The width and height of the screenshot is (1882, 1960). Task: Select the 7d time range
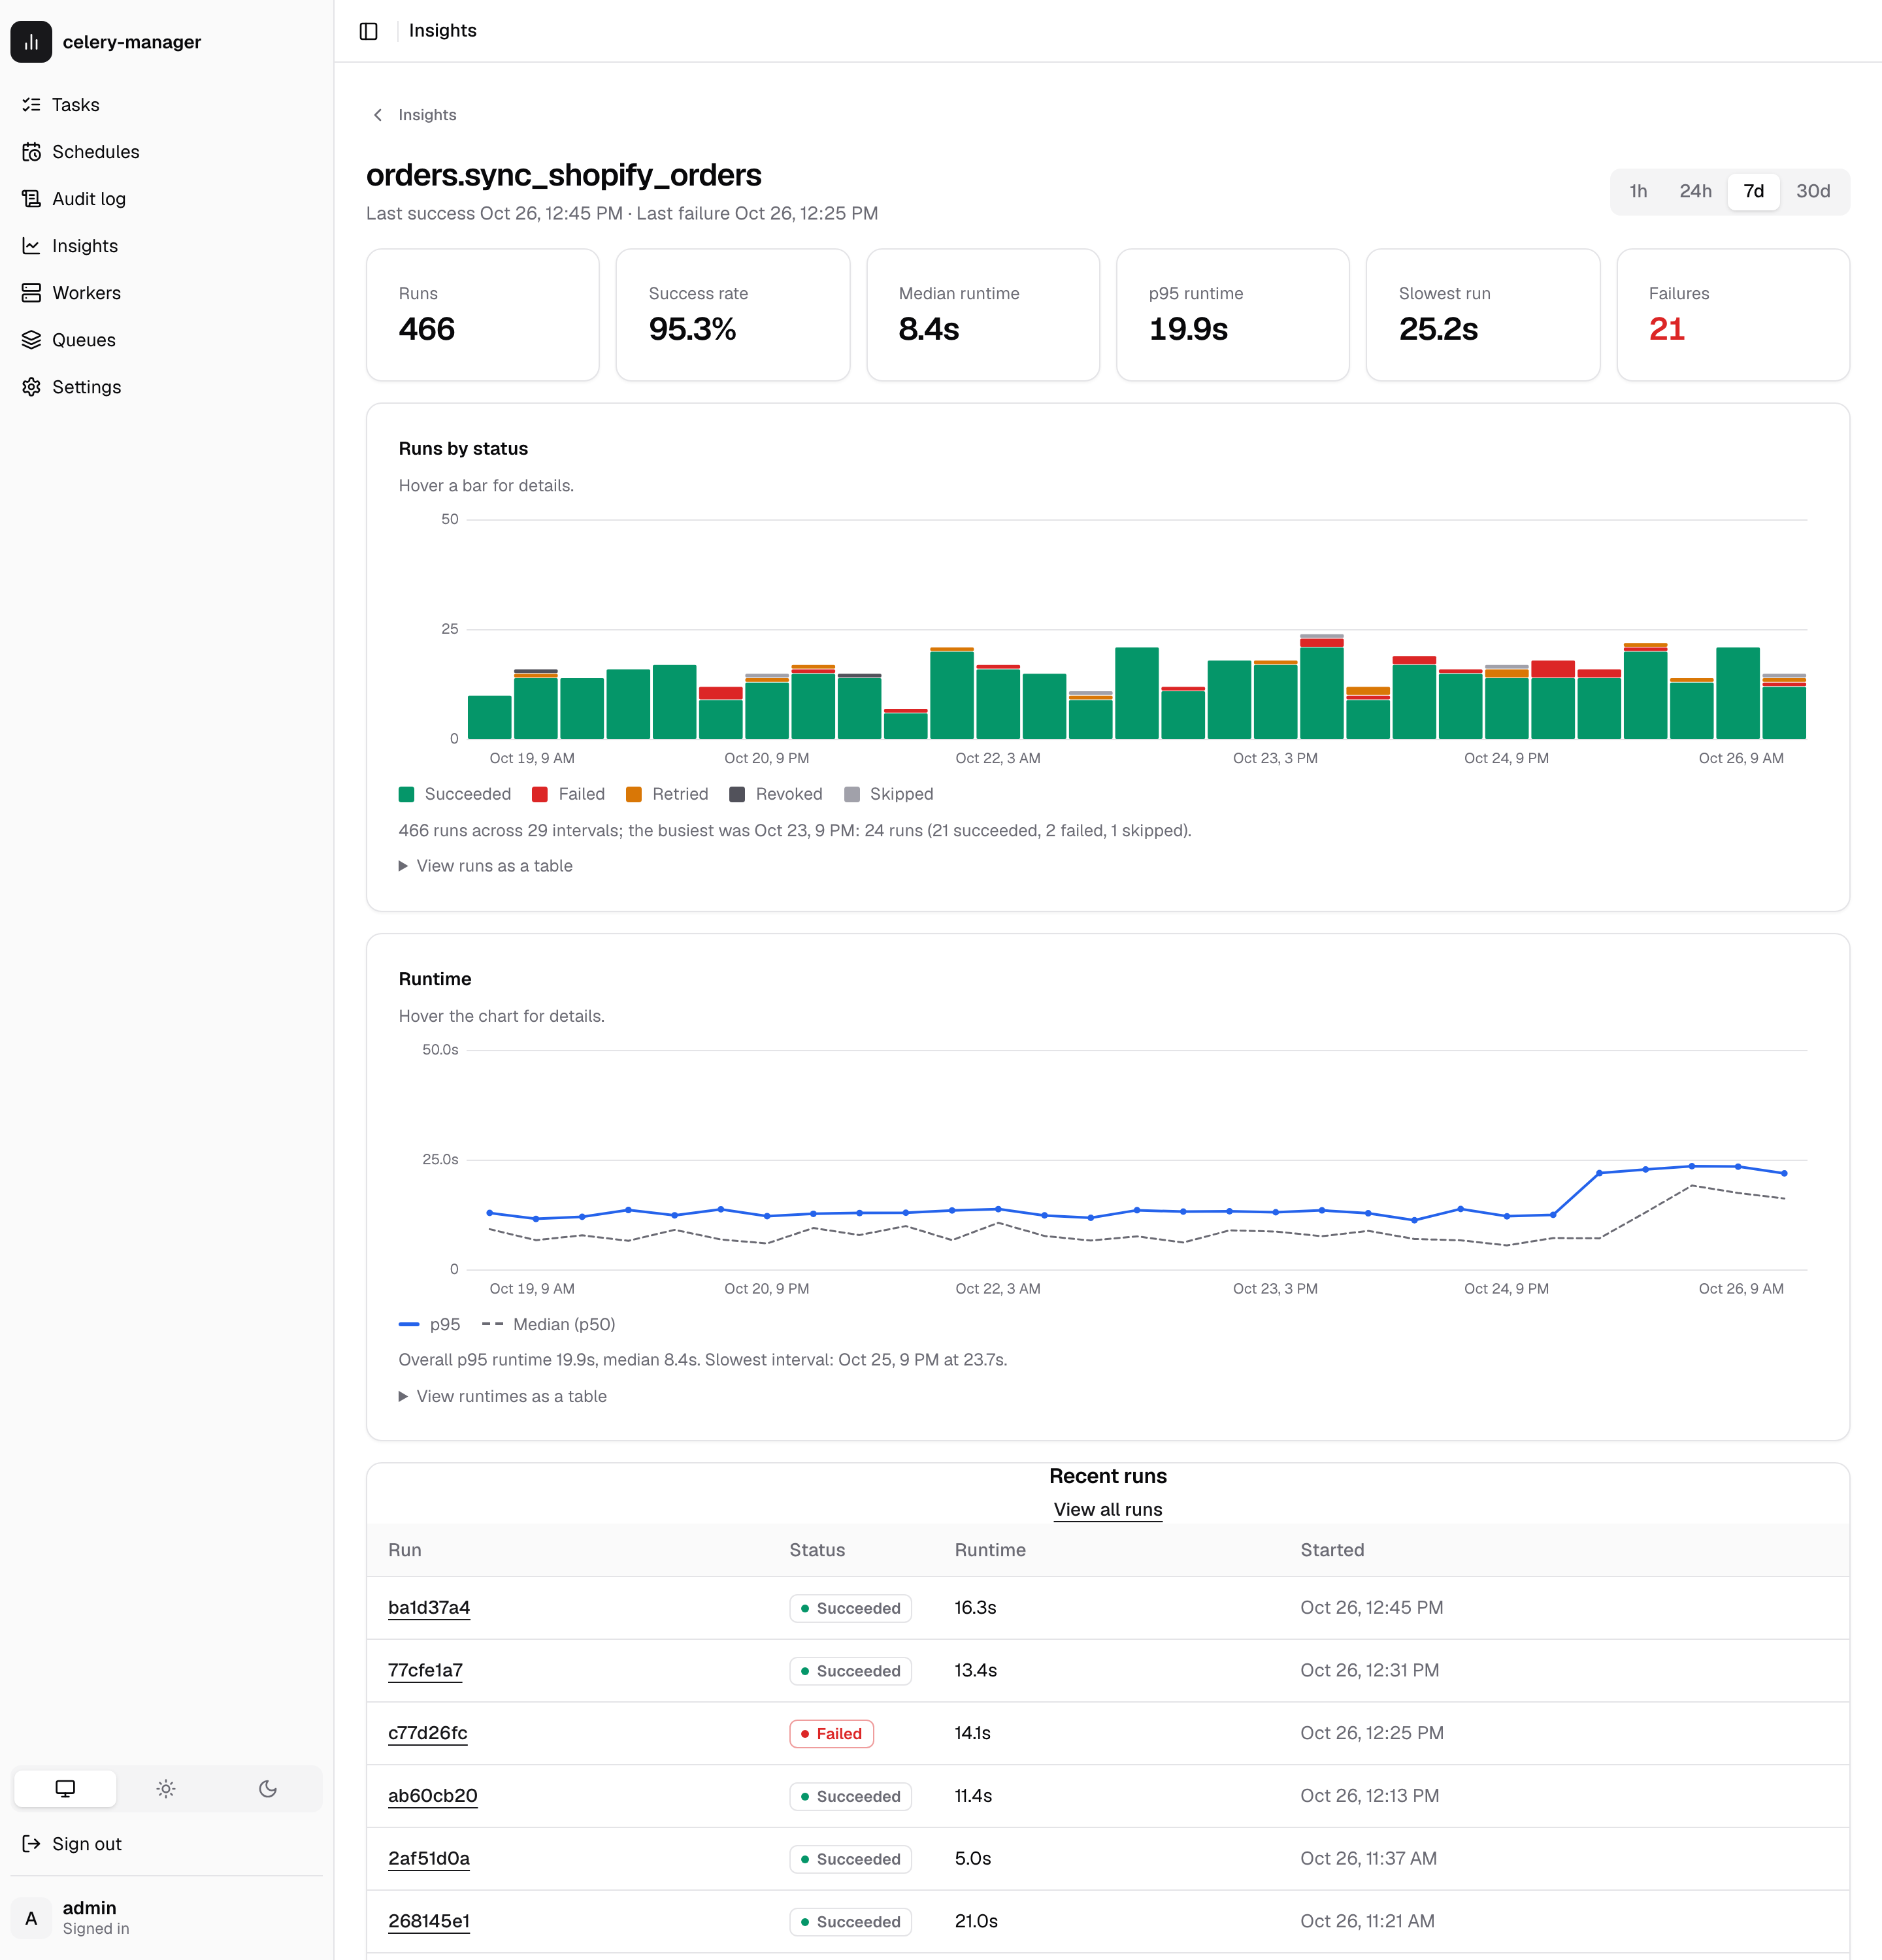[x=1754, y=191]
